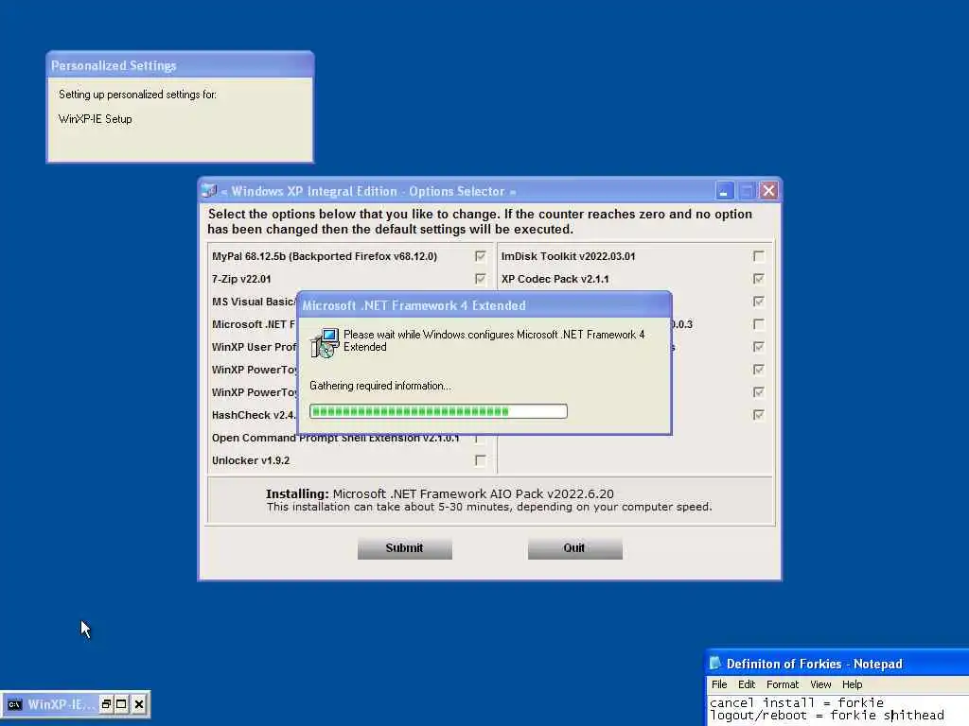Open the Format menu in Notepad
969x726 pixels.
(x=783, y=684)
